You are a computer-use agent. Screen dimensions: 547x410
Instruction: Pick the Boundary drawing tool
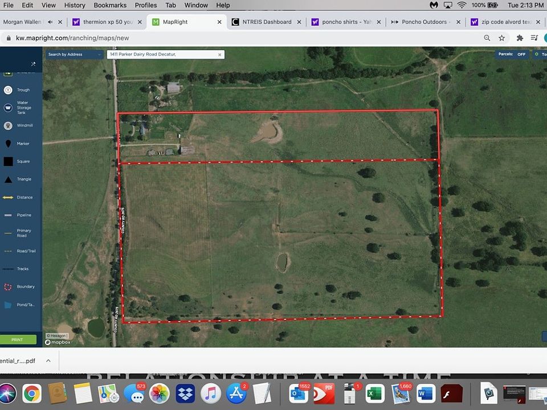click(8, 287)
